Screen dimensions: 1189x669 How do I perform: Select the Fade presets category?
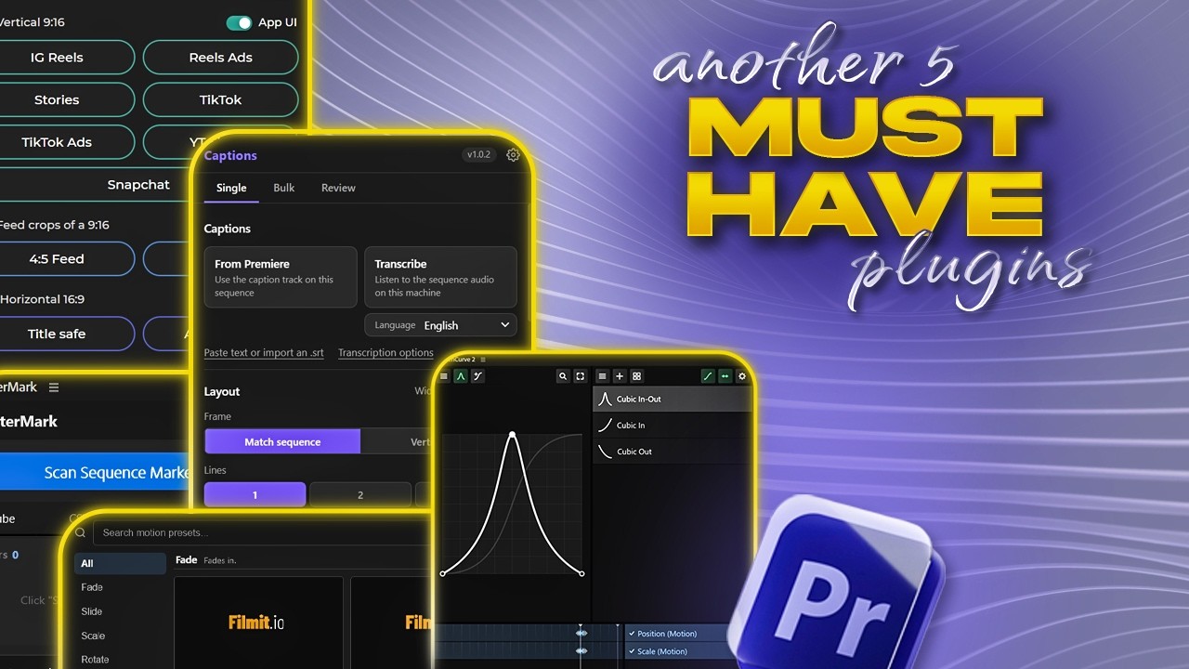click(x=92, y=587)
